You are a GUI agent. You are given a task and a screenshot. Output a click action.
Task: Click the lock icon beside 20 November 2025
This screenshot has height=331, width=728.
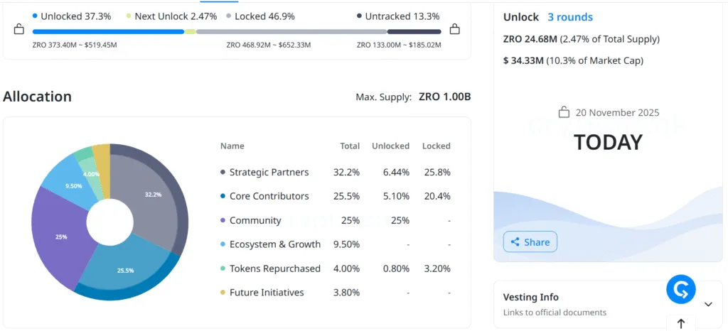coord(564,112)
